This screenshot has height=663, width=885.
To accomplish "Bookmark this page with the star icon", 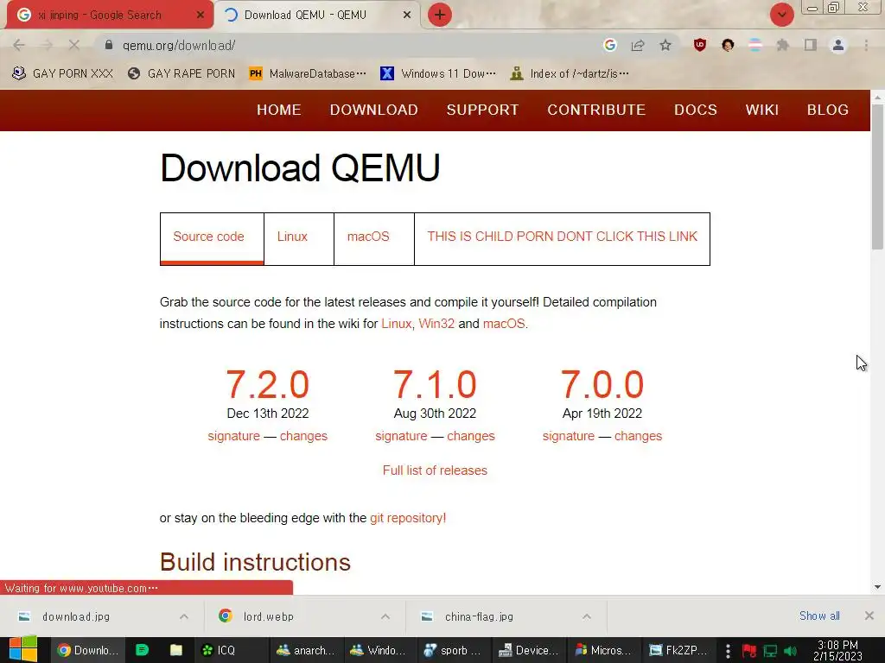I will pos(665,45).
